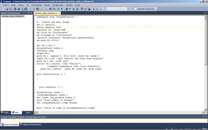This screenshot has width=208, height=130.
Task: Click the Save floppy disk icon
Action: 10,9
